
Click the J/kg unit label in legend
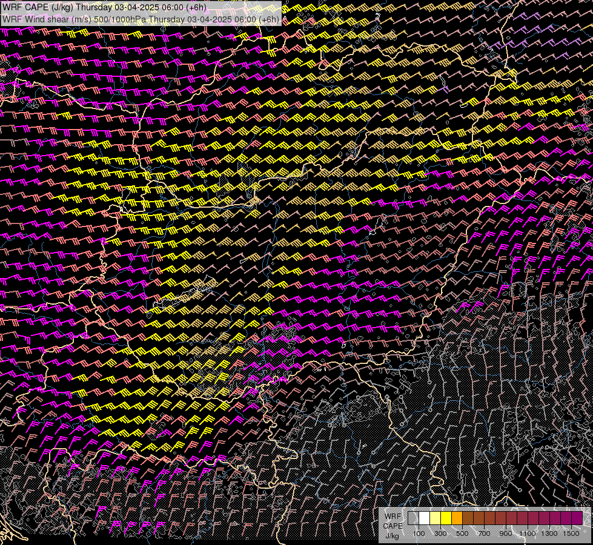click(x=392, y=536)
